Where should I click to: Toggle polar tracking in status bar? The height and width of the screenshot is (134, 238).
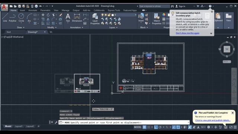click(x=160, y=127)
